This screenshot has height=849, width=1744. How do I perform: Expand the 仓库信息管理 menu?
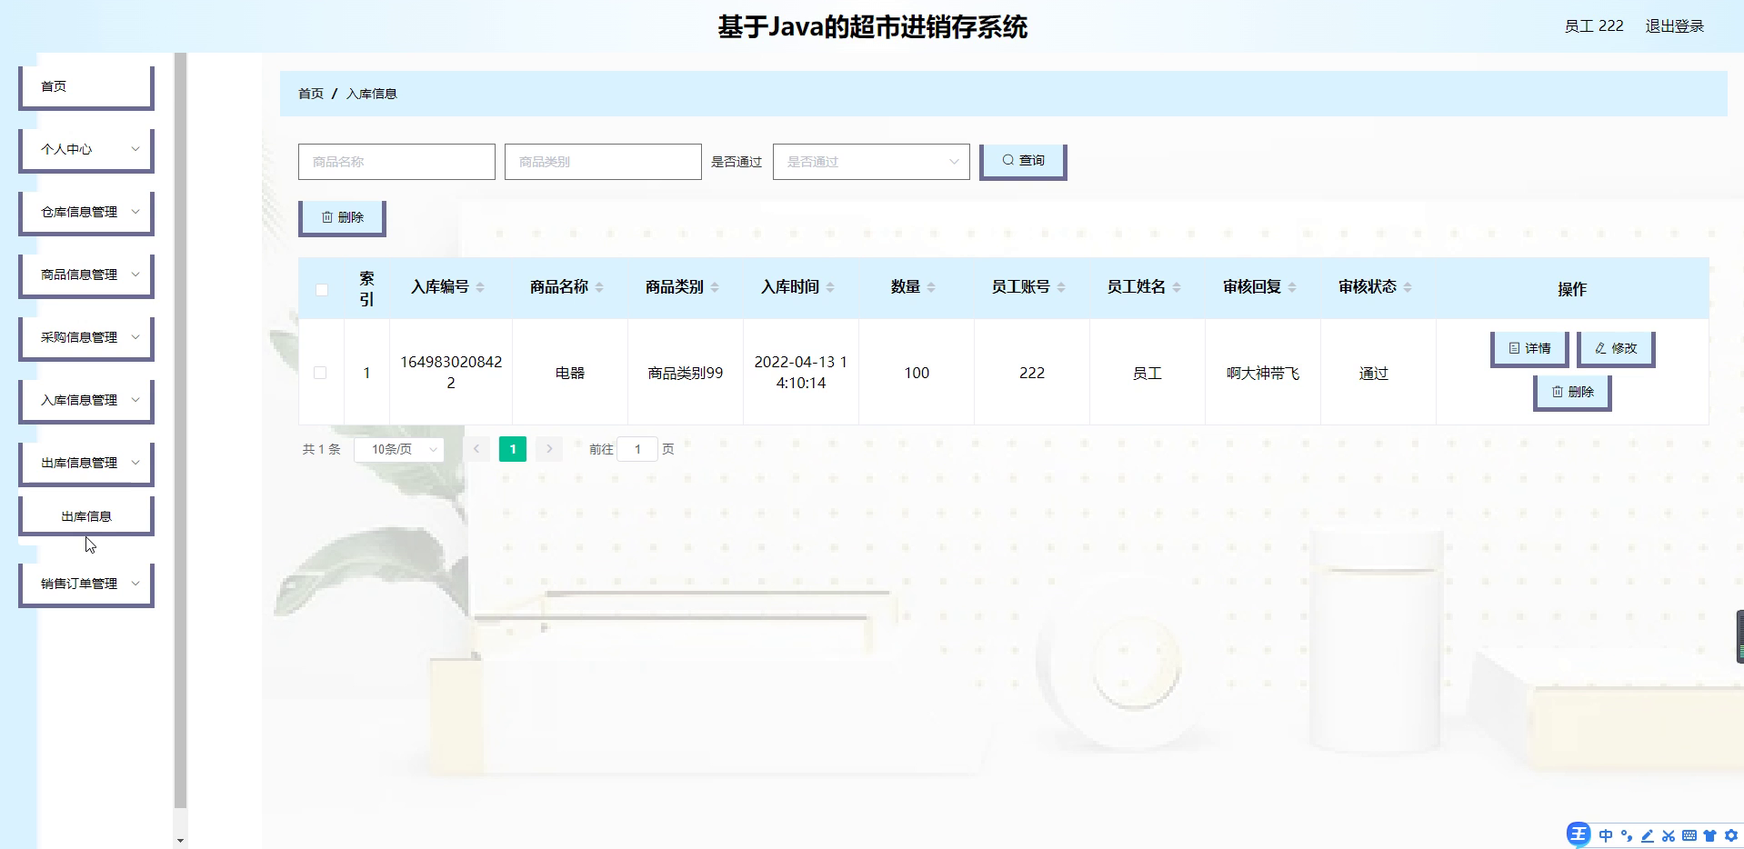coord(86,212)
